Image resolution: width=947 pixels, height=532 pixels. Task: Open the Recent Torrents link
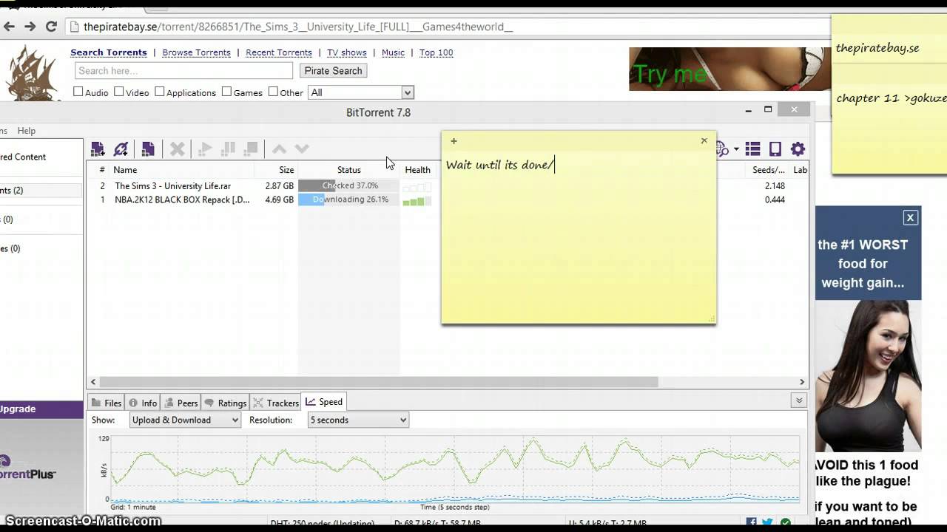point(279,52)
